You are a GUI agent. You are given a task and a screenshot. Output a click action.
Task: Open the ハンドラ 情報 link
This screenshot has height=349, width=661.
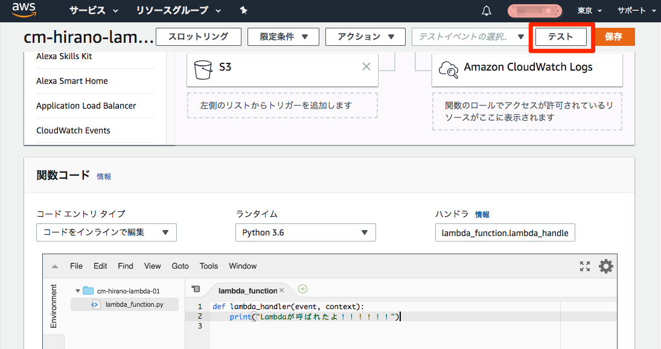482,214
